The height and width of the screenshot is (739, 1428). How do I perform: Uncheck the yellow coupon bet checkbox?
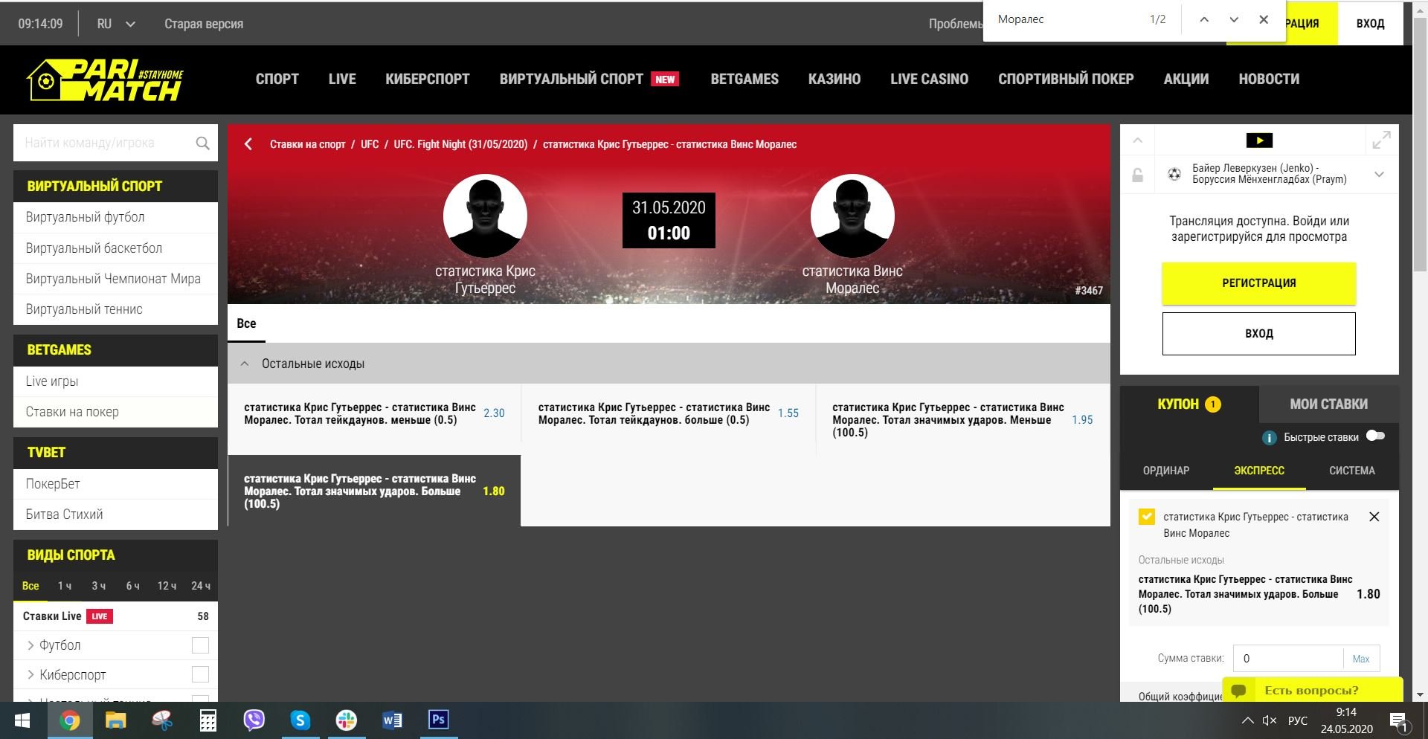(1146, 517)
